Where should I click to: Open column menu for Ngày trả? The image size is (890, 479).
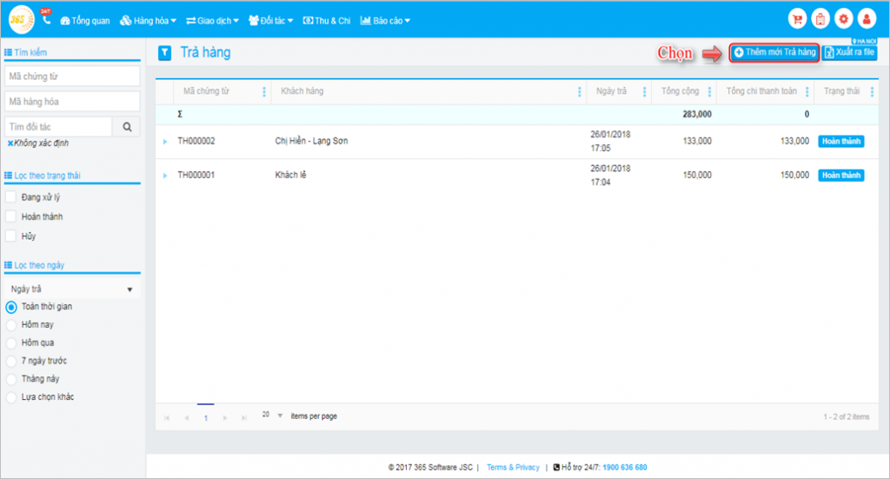(644, 91)
